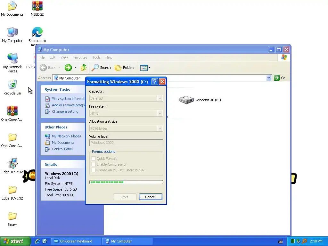The width and height of the screenshot is (328, 246).
Task: Open the Help menu
Action: coord(109,57)
